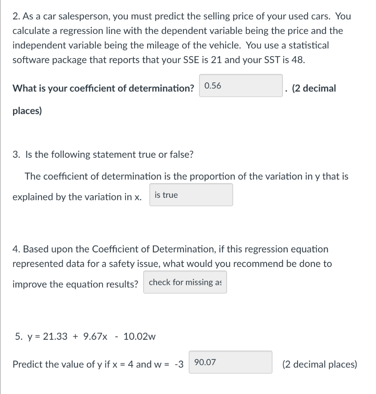The height and width of the screenshot is (394, 376).
Task: Expand the true or false selector for question 3
Action: (x=191, y=195)
